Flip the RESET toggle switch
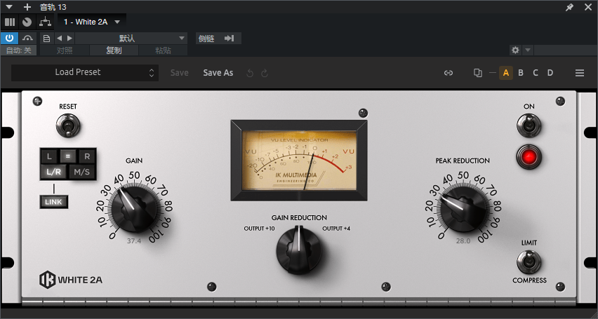 (x=68, y=126)
